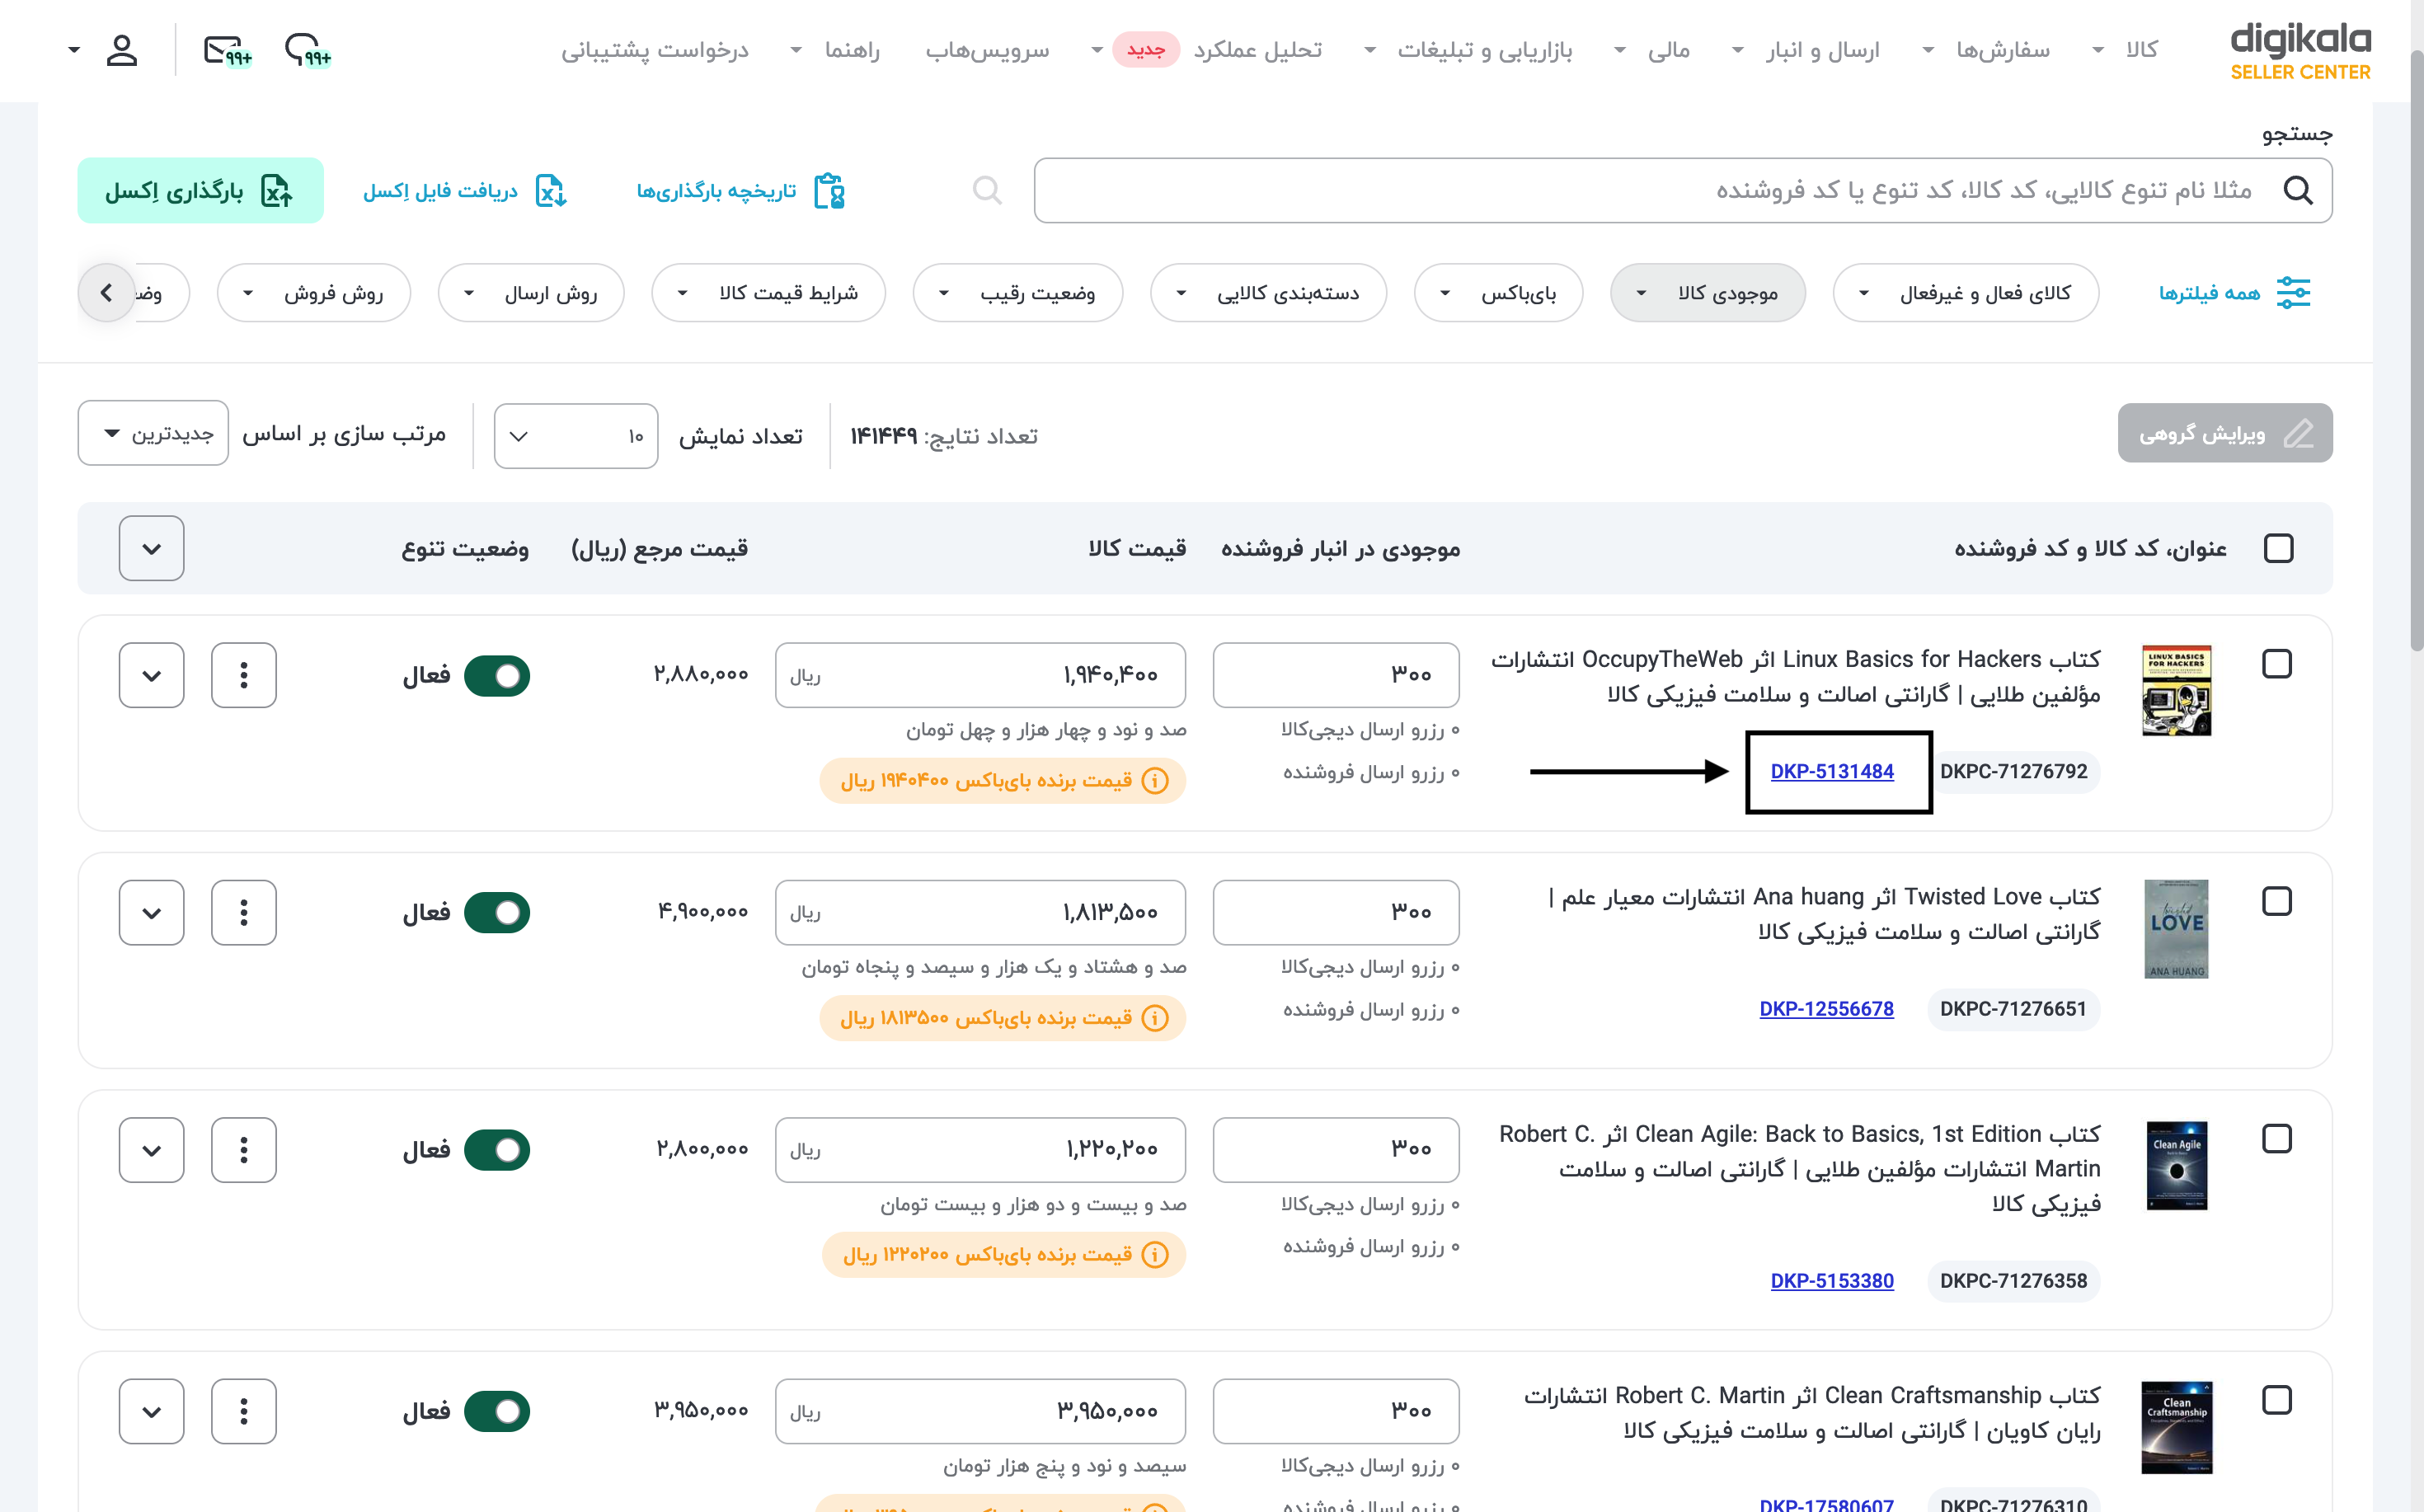Toggle active switch for Linux Basics for Hackers
The width and height of the screenshot is (2424, 1512).
(x=497, y=676)
